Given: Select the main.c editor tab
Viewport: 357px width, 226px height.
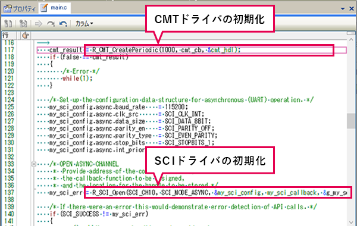Looking at the screenshot, I should coord(55,8).
